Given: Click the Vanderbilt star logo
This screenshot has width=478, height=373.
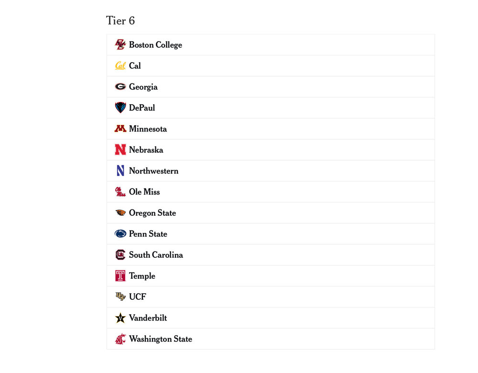Looking at the screenshot, I should click(120, 318).
